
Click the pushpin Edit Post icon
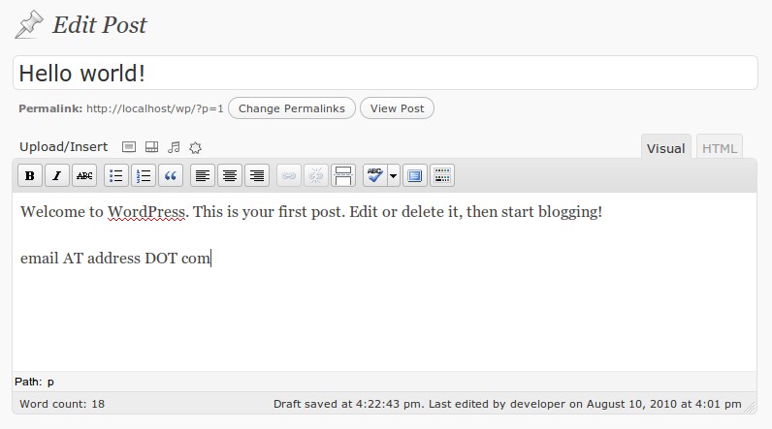[28, 24]
